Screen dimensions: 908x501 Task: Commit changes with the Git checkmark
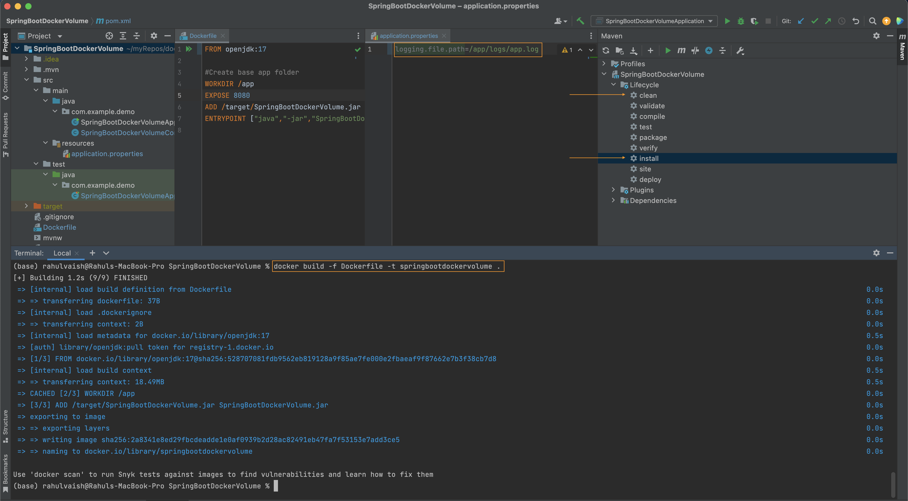click(x=814, y=21)
